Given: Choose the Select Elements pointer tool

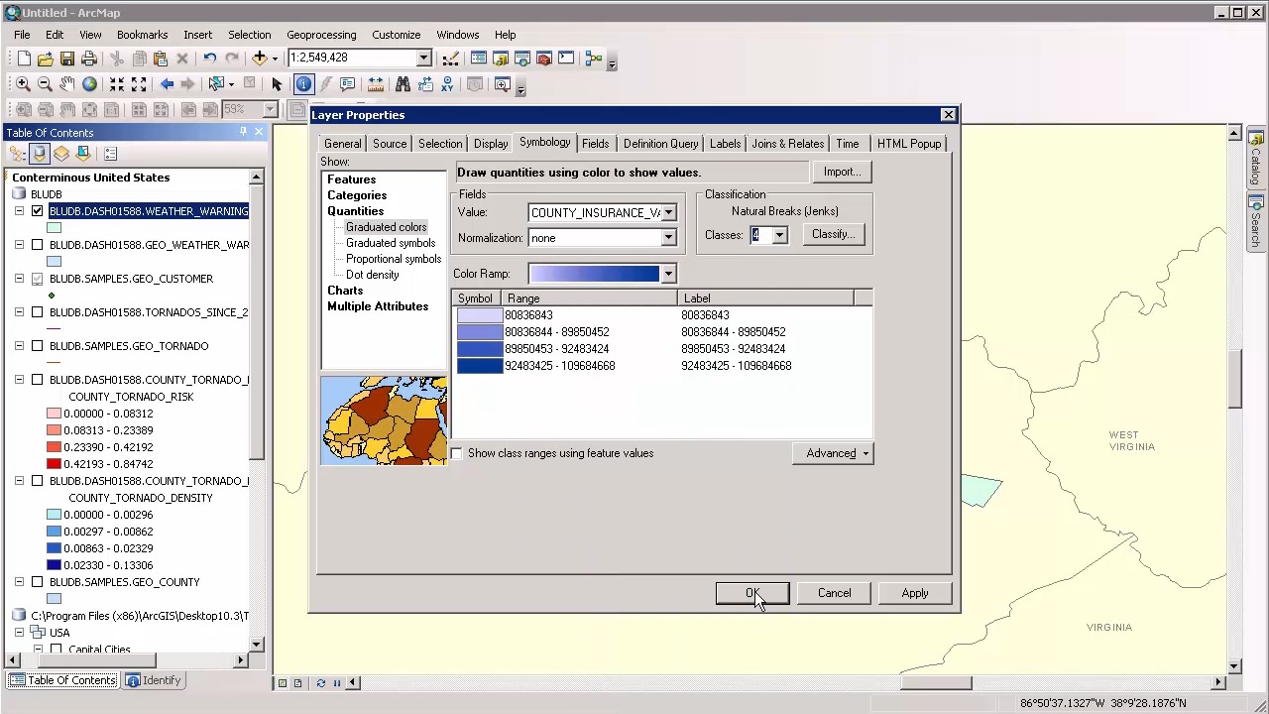Looking at the screenshot, I should click(277, 84).
